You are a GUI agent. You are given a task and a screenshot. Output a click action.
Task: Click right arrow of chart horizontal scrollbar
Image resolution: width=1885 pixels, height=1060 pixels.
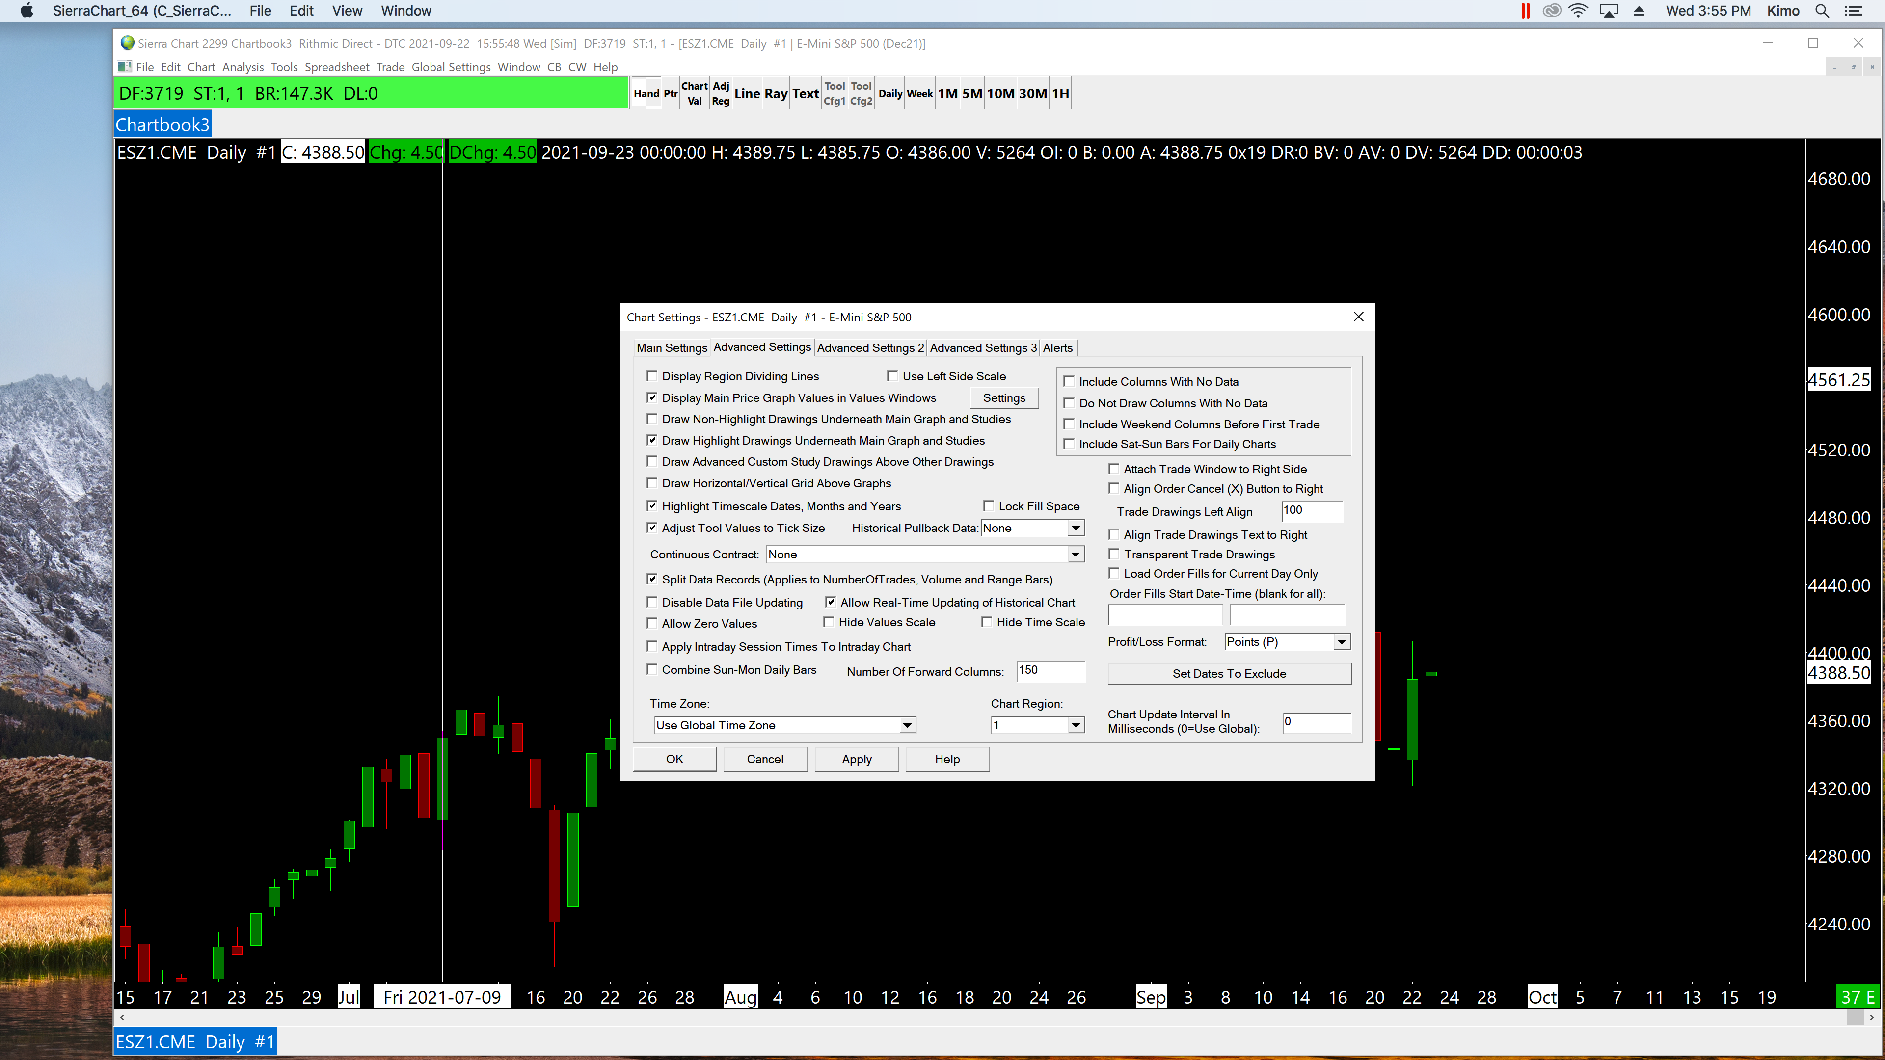point(1872,1018)
